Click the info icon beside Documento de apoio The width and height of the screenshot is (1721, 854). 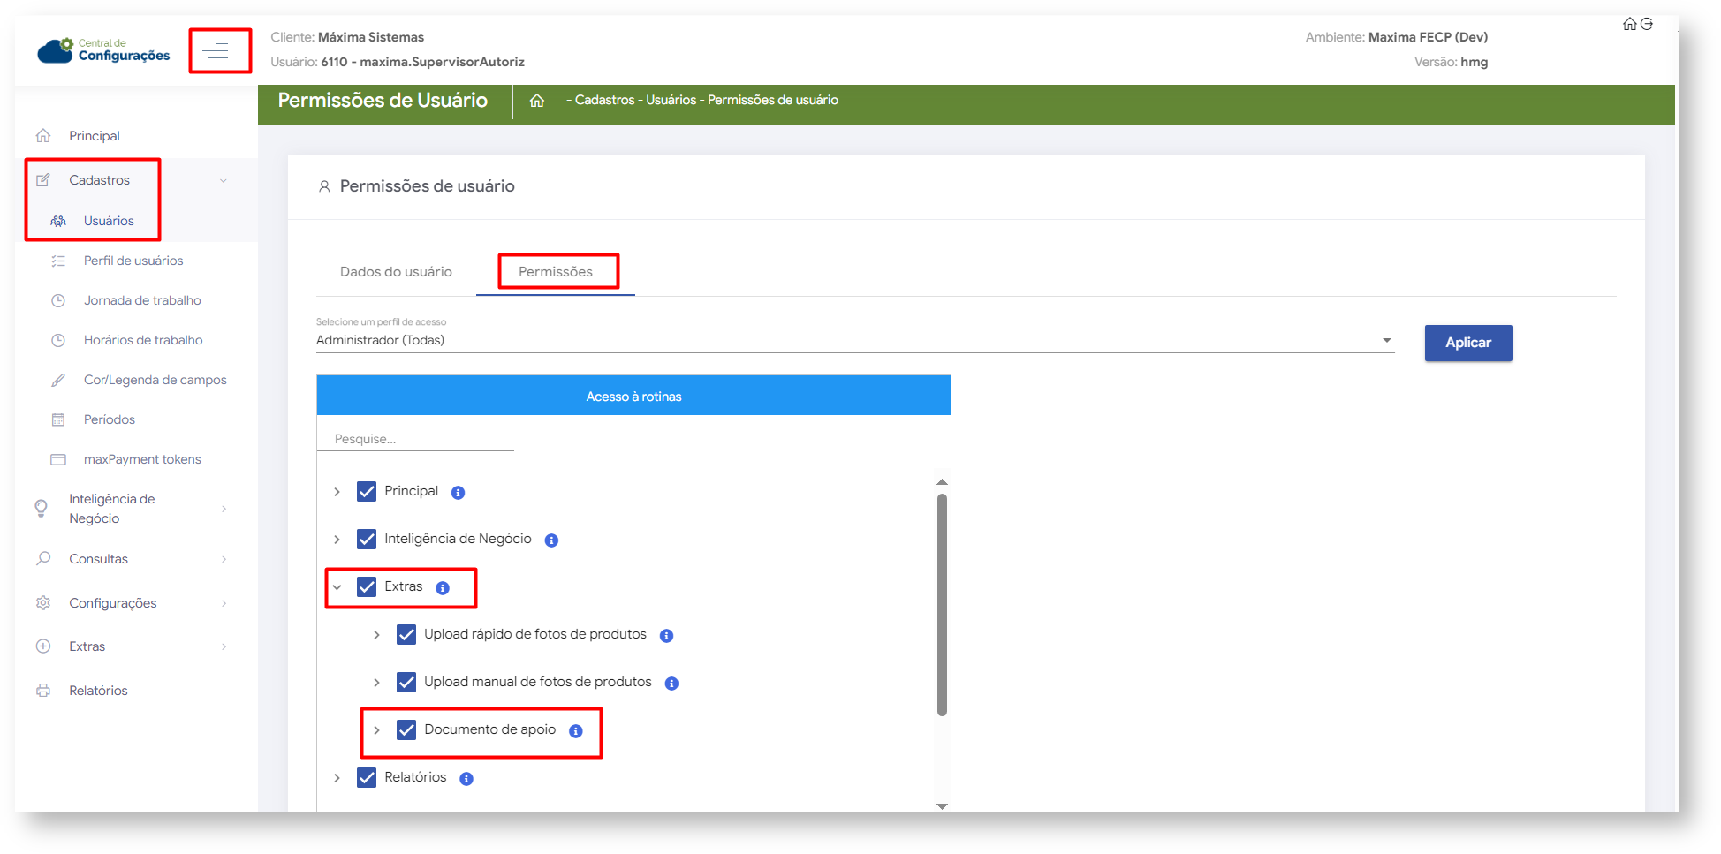576,731
